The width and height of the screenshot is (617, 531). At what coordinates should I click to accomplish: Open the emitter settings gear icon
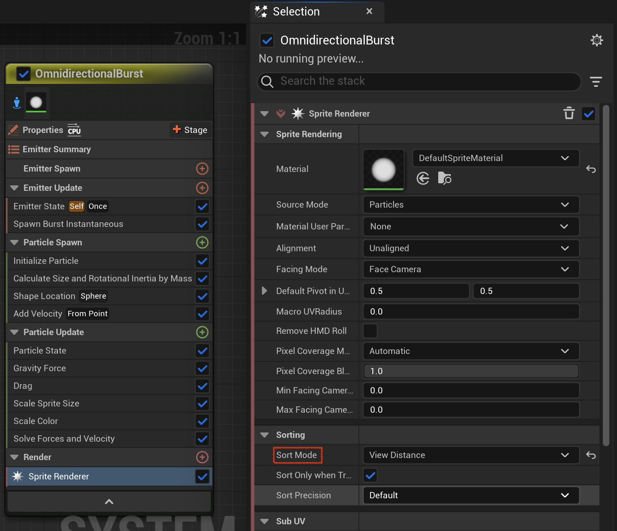[596, 40]
